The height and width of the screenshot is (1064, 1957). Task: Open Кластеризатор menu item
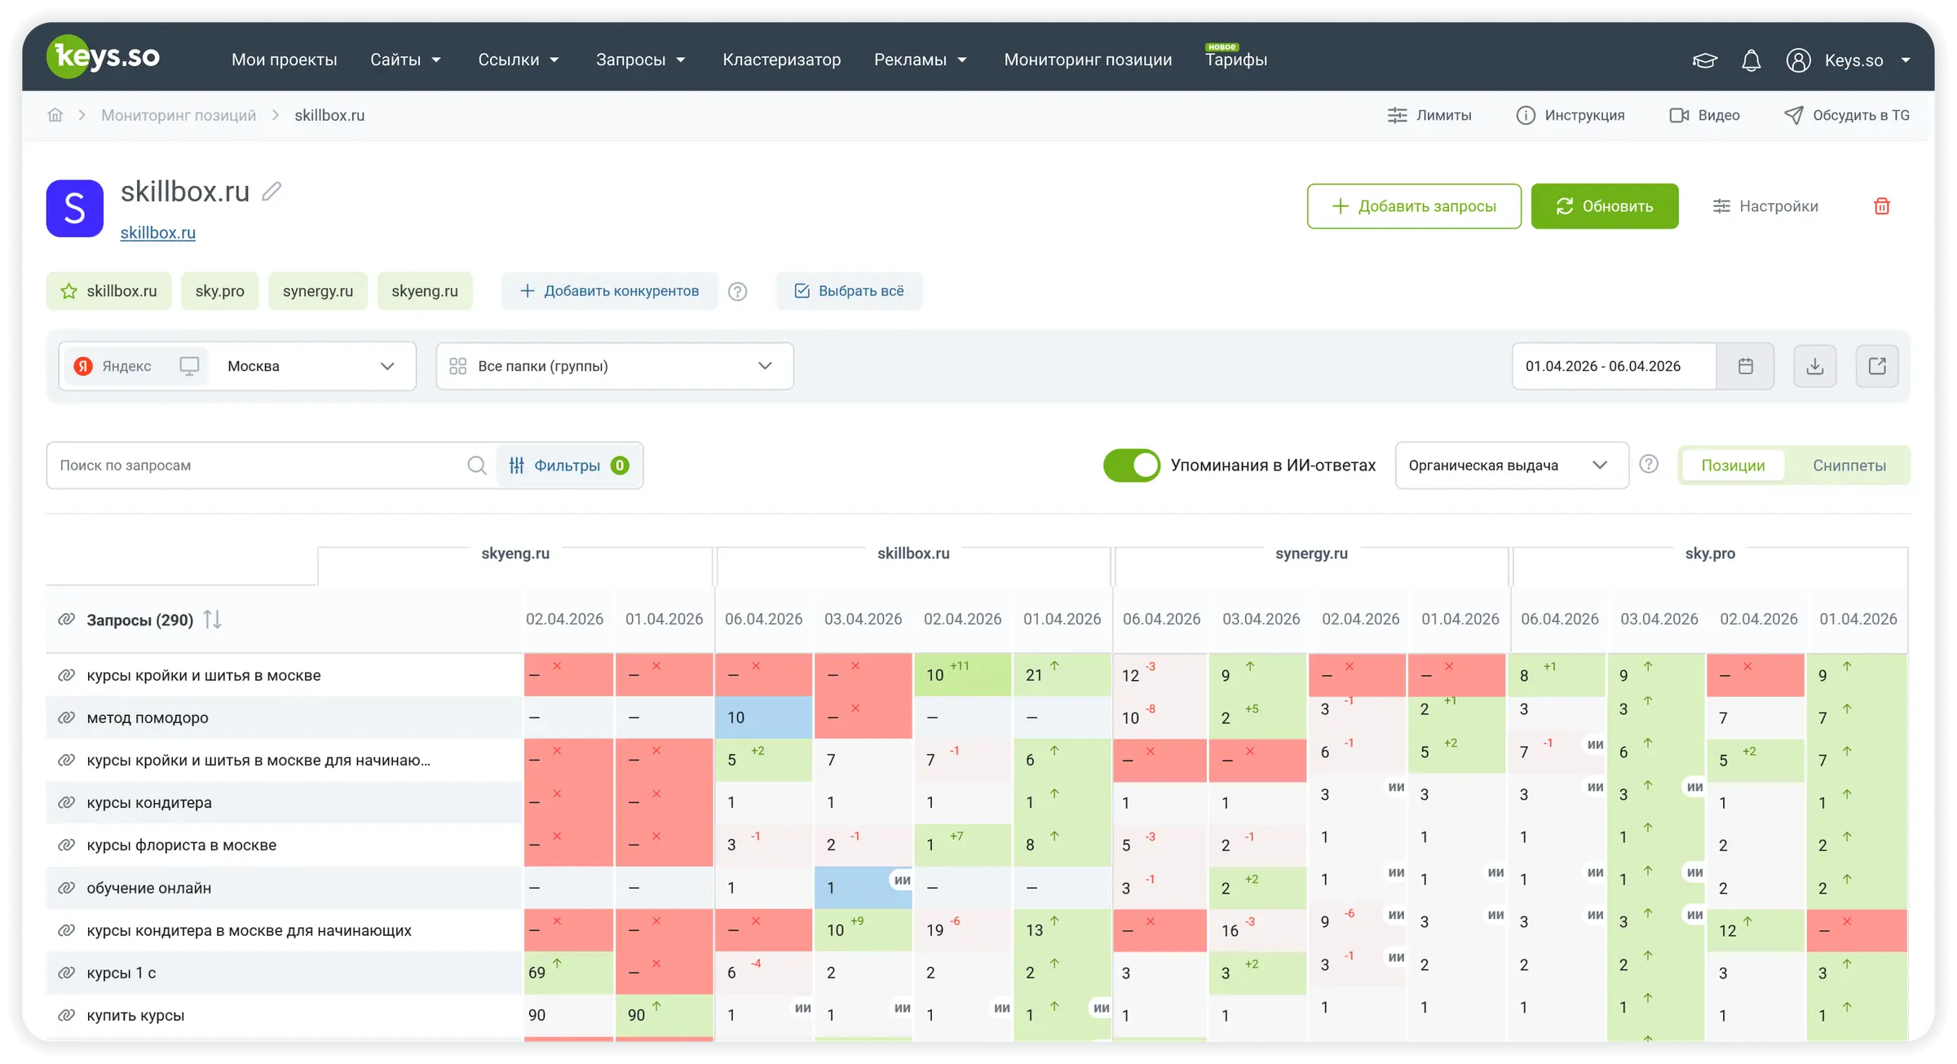click(x=781, y=60)
